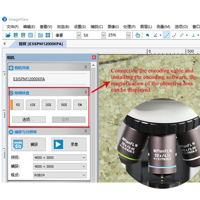Image resolution: width=200 pixels, height=200 pixels.
Task: Switch objective to 20X
Action: [x=48, y=105]
